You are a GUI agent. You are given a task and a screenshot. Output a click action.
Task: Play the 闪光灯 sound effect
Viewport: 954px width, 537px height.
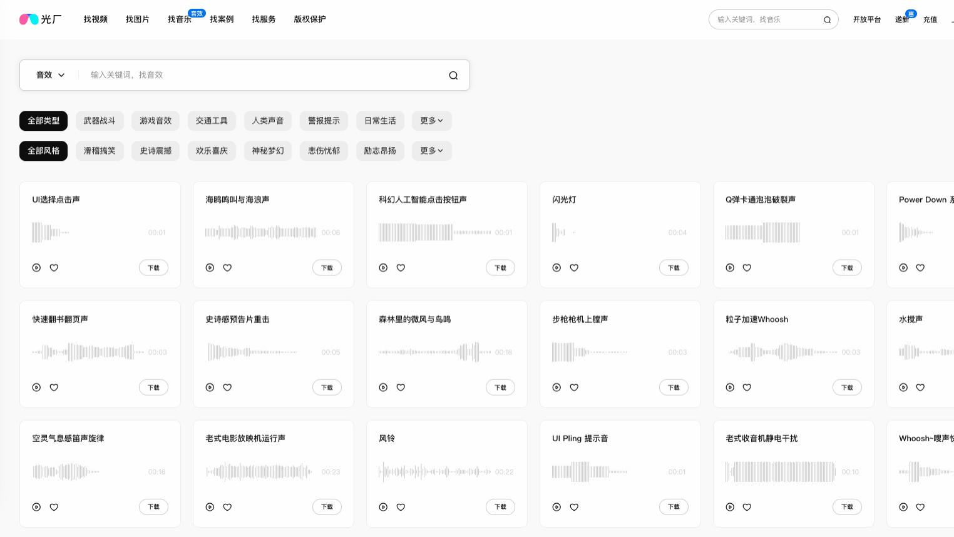tap(556, 268)
